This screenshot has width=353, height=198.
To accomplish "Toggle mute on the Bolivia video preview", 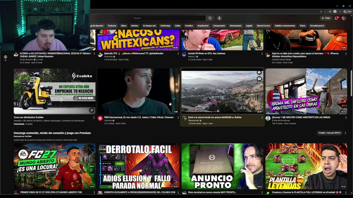I will (259, 73).
